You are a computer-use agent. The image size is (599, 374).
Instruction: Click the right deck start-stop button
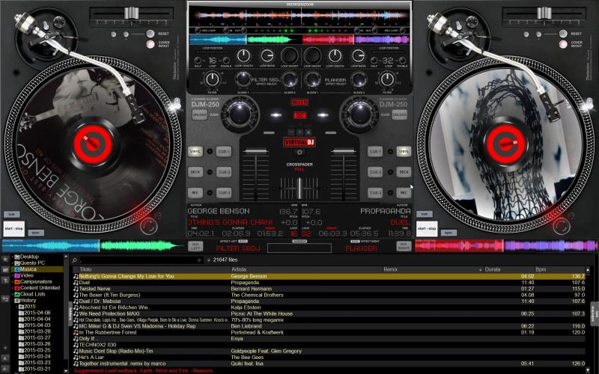(x=427, y=229)
